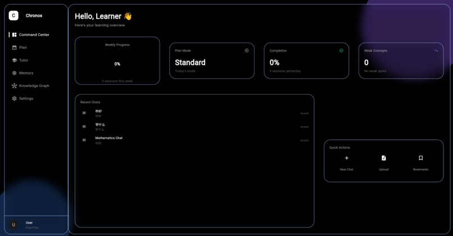Viewport: 453px width, 236px height.
Task: Open Tutor via the graduation cap icon
Action: tap(14, 60)
